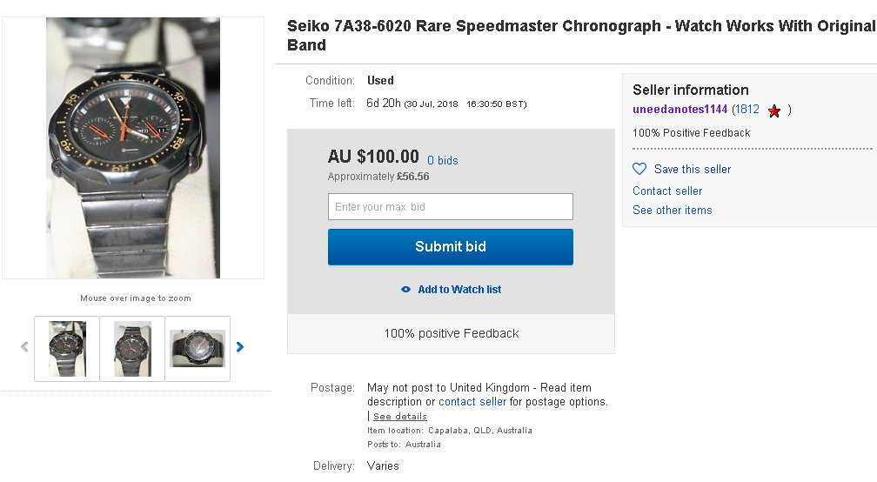Click the Enter your max. bid field
The image size is (877, 482).
coord(450,207)
